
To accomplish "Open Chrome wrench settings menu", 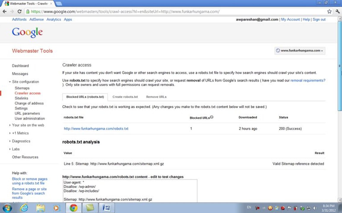I will point(338,12).
